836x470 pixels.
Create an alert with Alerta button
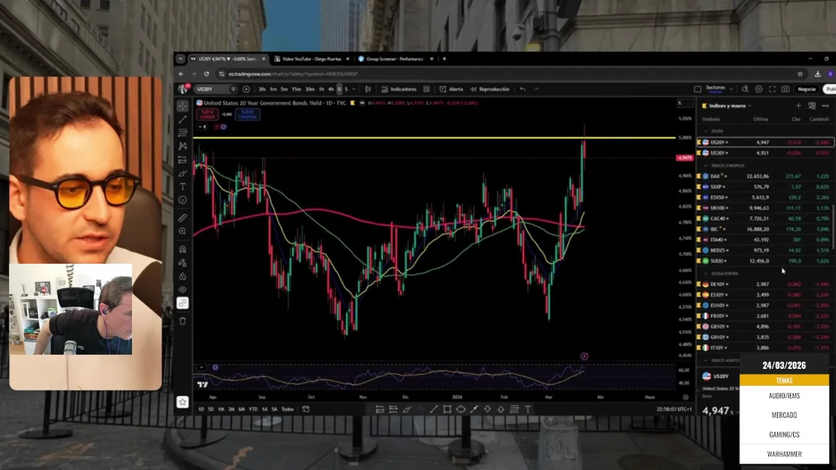pos(451,89)
